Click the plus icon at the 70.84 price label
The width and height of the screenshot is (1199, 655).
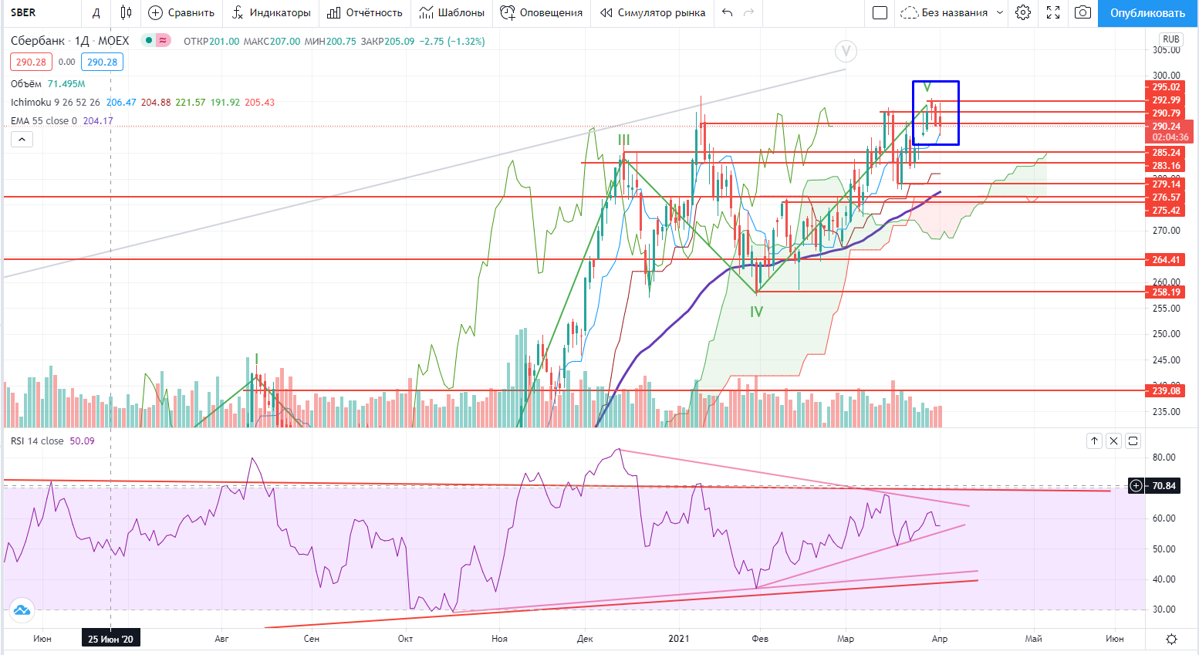point(1136,485)
